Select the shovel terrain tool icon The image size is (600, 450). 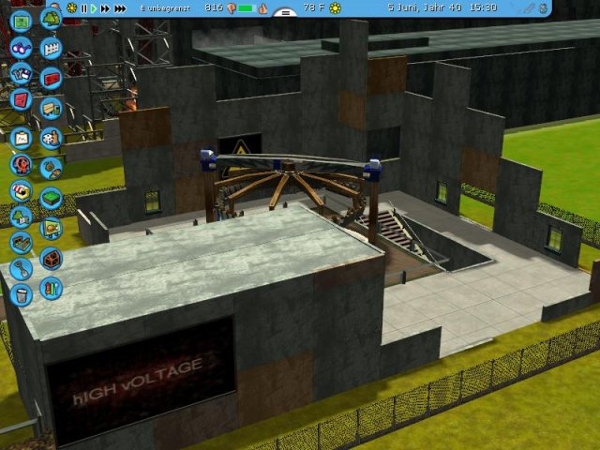(x=21, y=269)
